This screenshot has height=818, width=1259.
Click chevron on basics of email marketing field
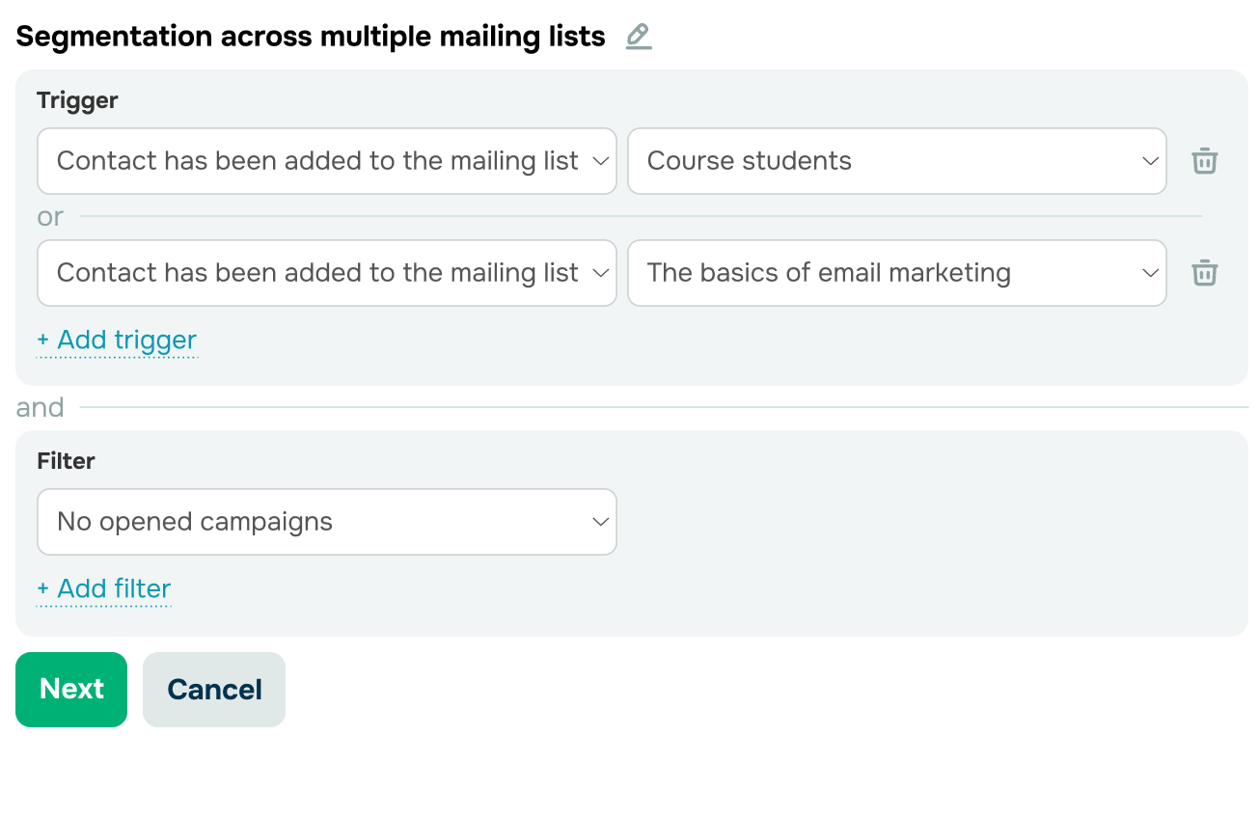(1150, 273)
